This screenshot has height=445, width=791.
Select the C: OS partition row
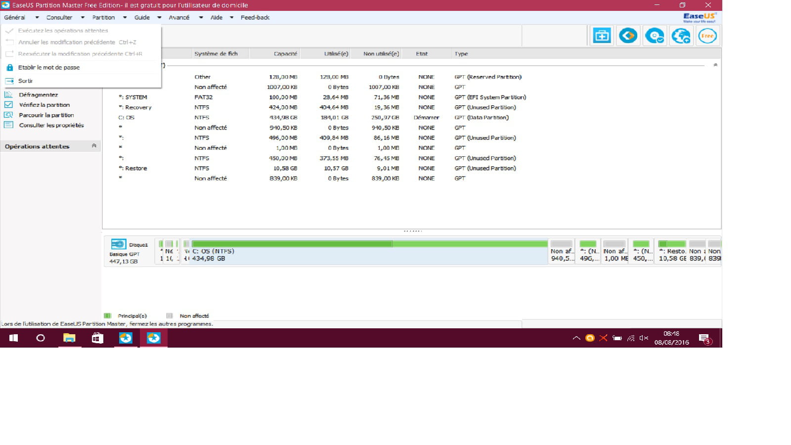(x=411, y=118)
